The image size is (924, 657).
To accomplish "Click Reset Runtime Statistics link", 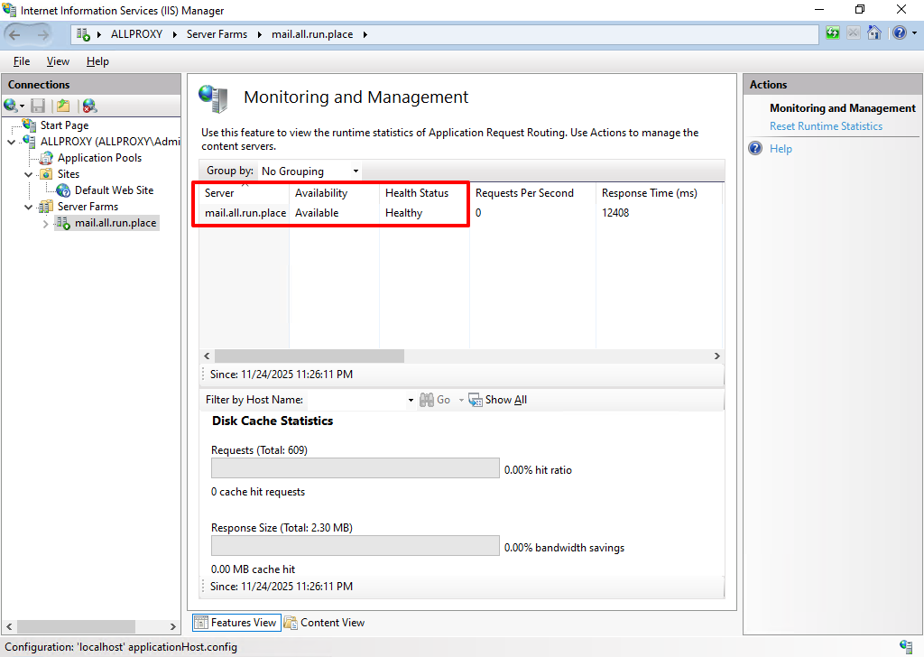I will (826, 126).
